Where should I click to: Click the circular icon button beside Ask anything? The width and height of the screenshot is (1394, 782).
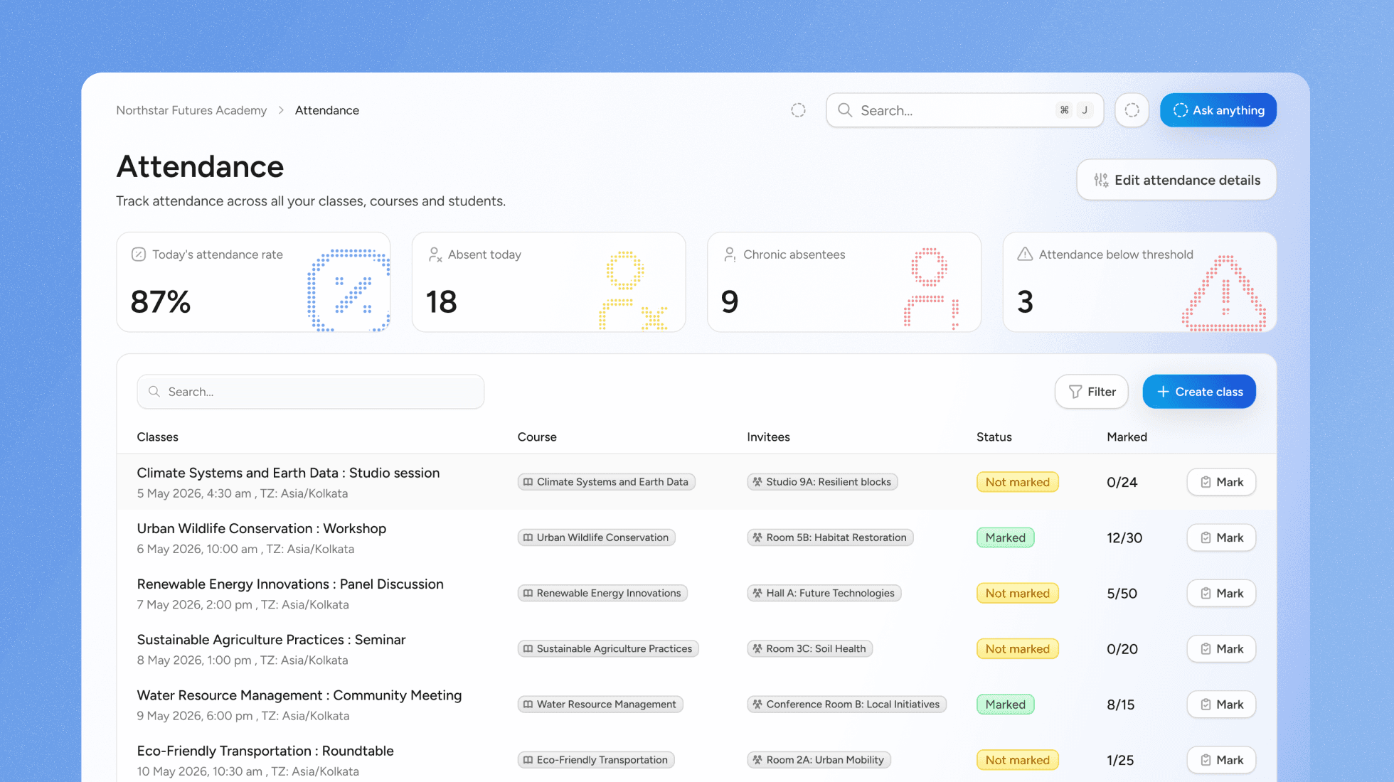click(1132, 110)
